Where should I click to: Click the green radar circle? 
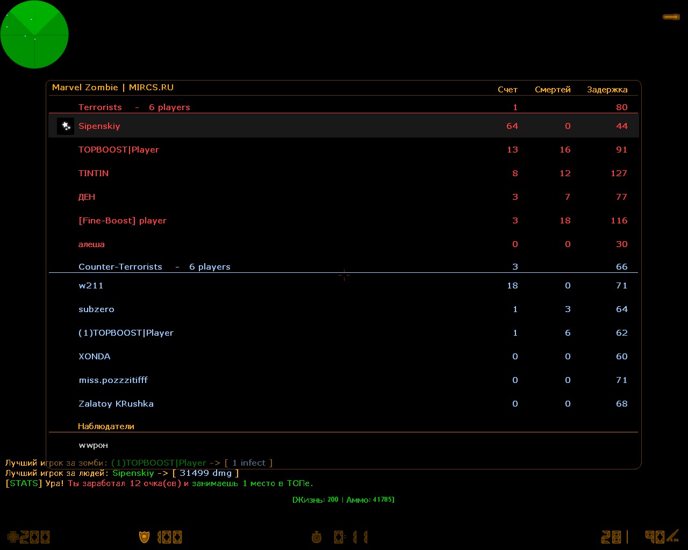(x=34, y=34)
